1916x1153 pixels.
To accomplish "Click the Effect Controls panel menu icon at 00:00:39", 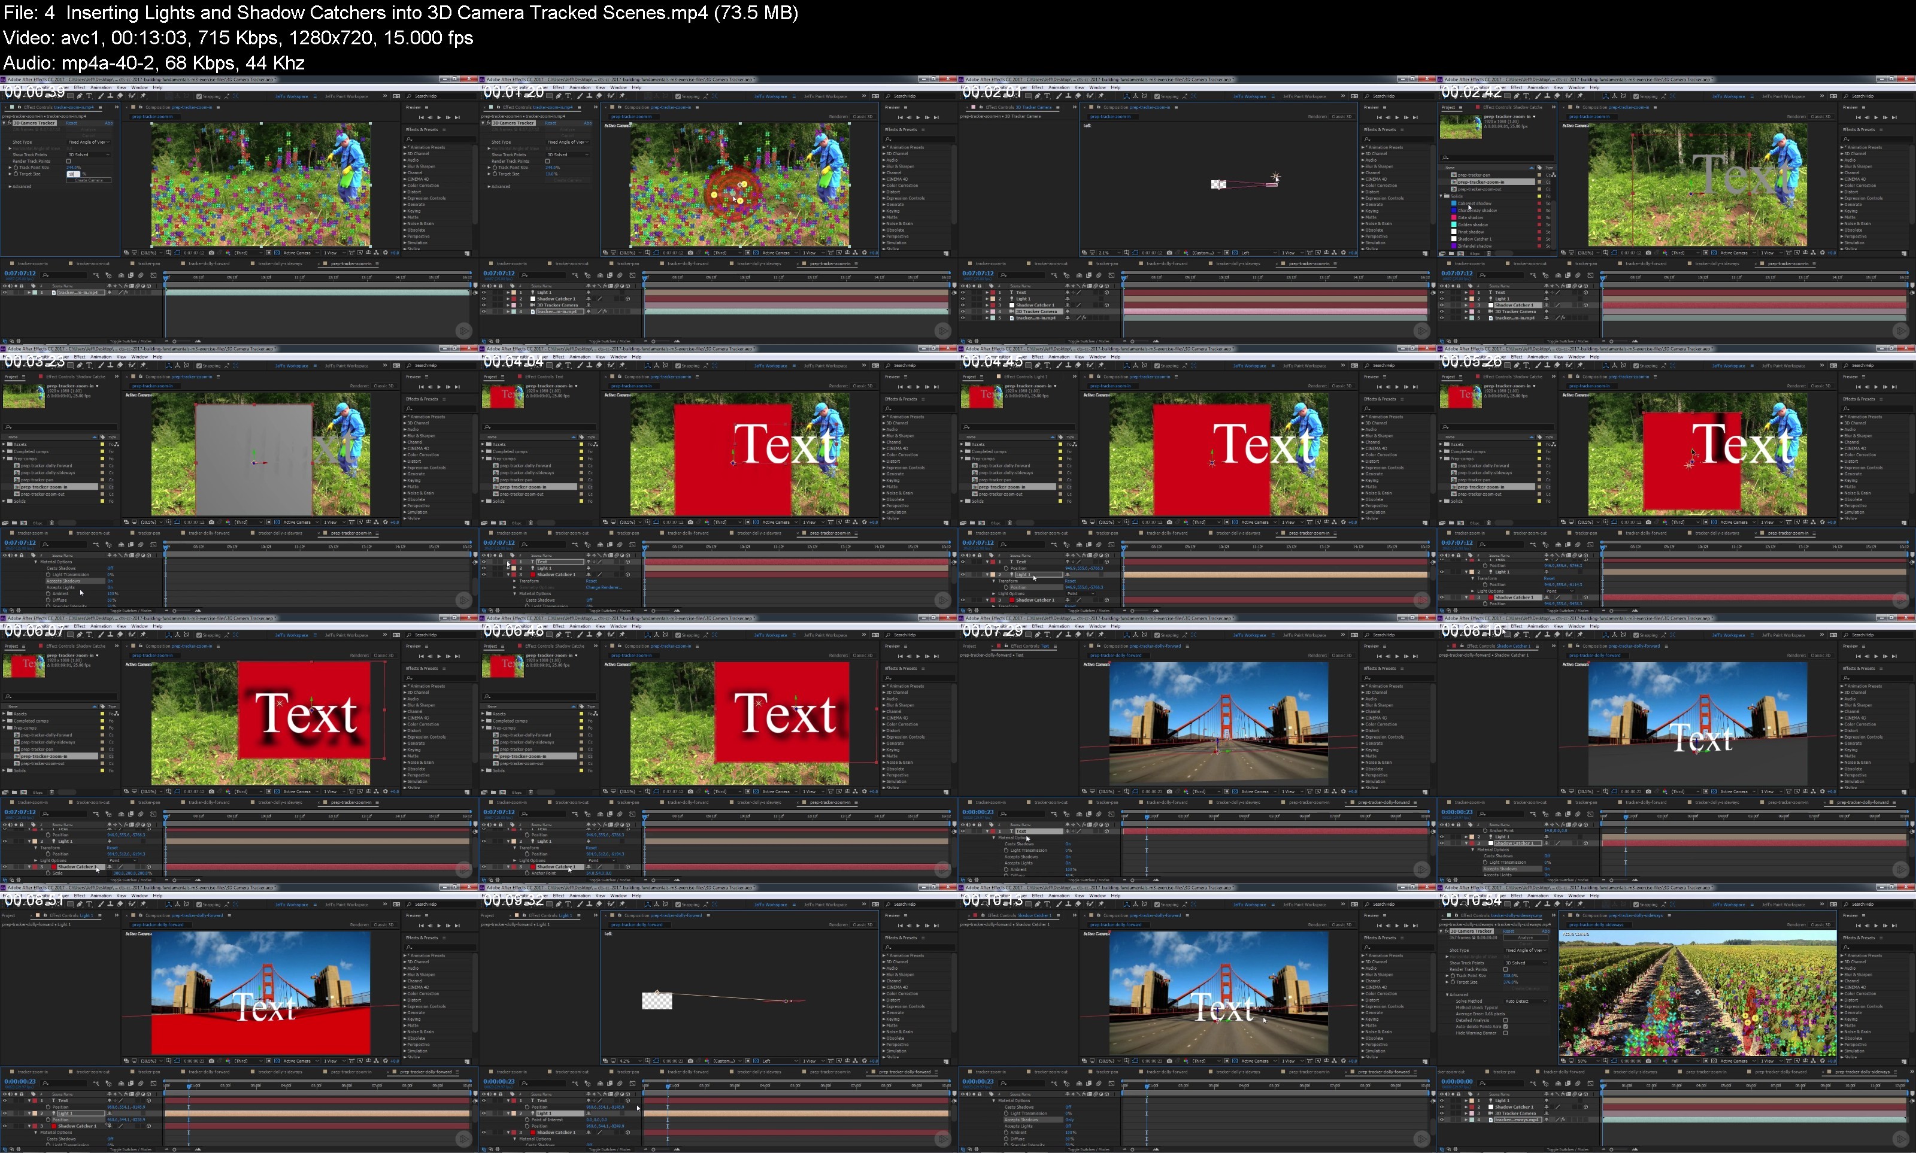I will pyautogui.click(x=100, y=108).
